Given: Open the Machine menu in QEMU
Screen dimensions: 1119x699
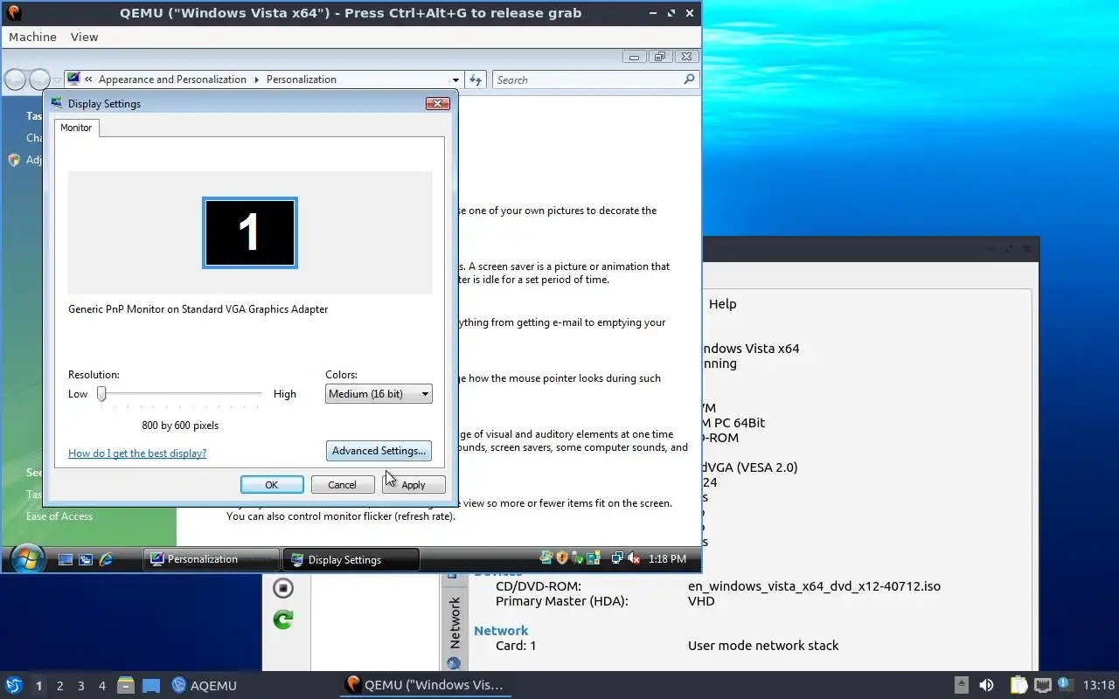Looking at the screenshot, I should pyautogui.click(x=32, y=37).
